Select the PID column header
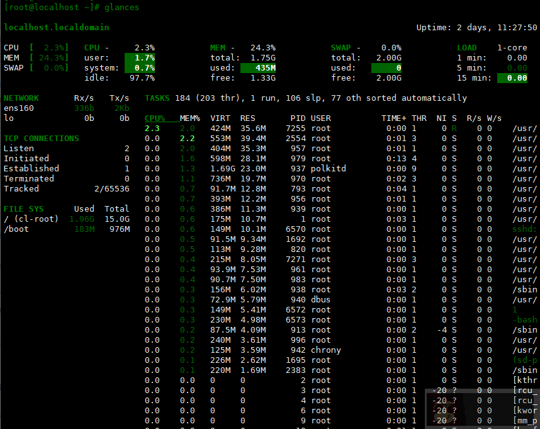The width and height of the screenshot is (540, 429). coord(298,118)
